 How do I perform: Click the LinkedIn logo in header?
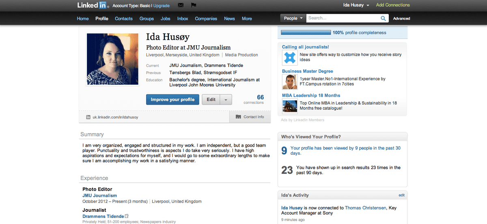(x=92, y=5)
